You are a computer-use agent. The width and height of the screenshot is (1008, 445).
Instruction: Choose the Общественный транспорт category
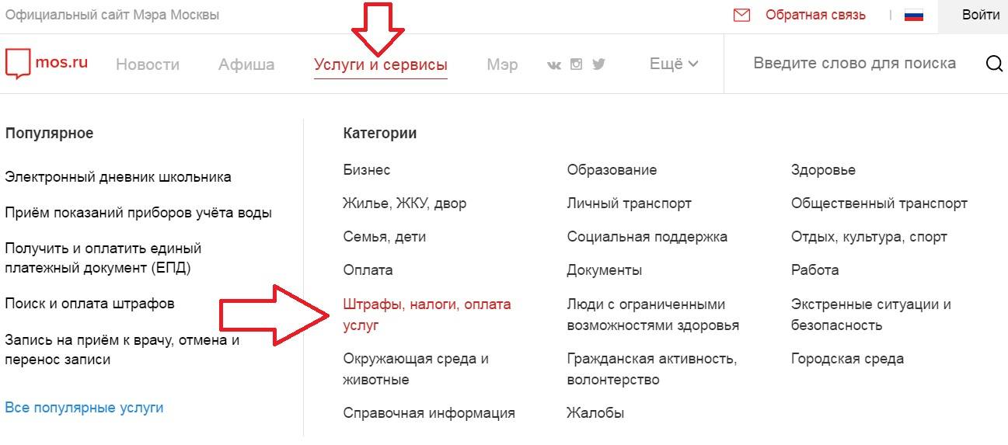coord(879,203)
